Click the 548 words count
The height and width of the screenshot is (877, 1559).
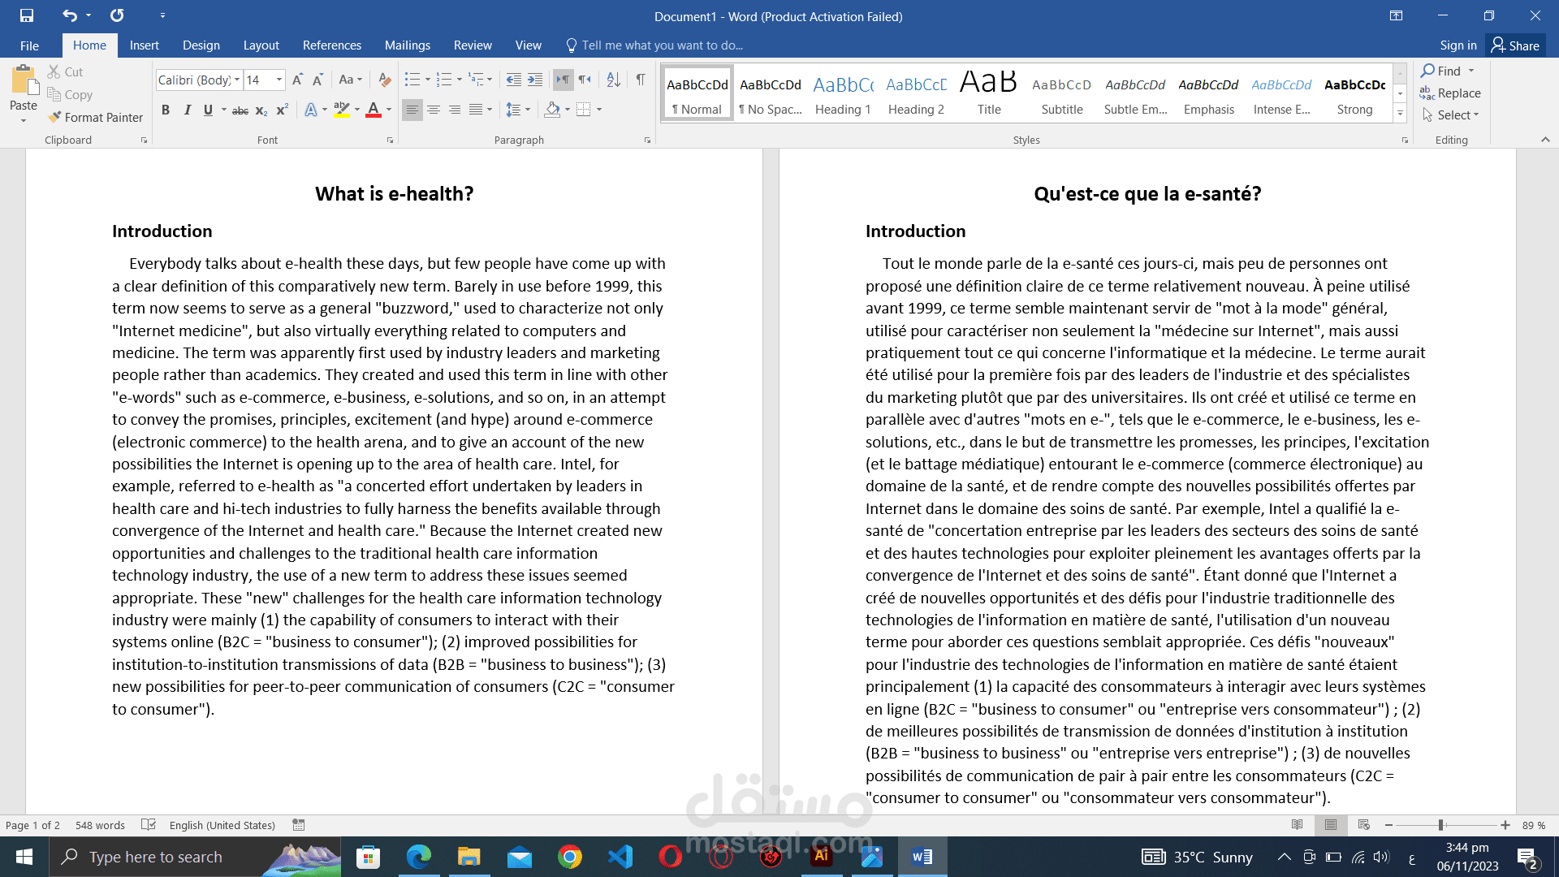click(x=100, y=825)
